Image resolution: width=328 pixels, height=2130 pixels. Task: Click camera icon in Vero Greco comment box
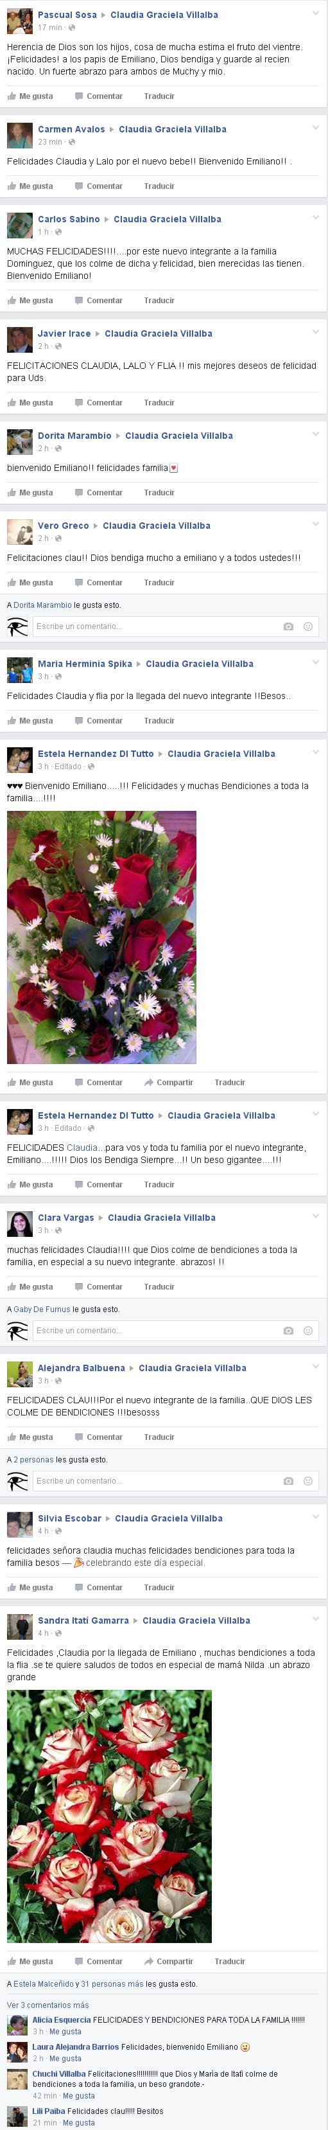[x=288, y=626]
